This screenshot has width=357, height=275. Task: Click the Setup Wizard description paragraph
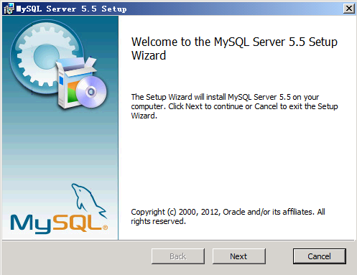click(234, 106)
